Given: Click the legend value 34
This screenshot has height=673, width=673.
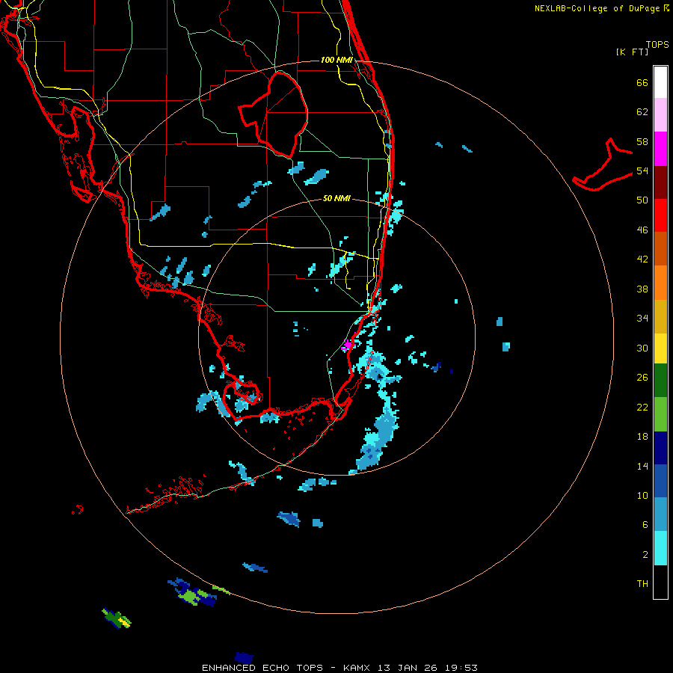Looking at the screenshot, I should click(x=642, y=319).
